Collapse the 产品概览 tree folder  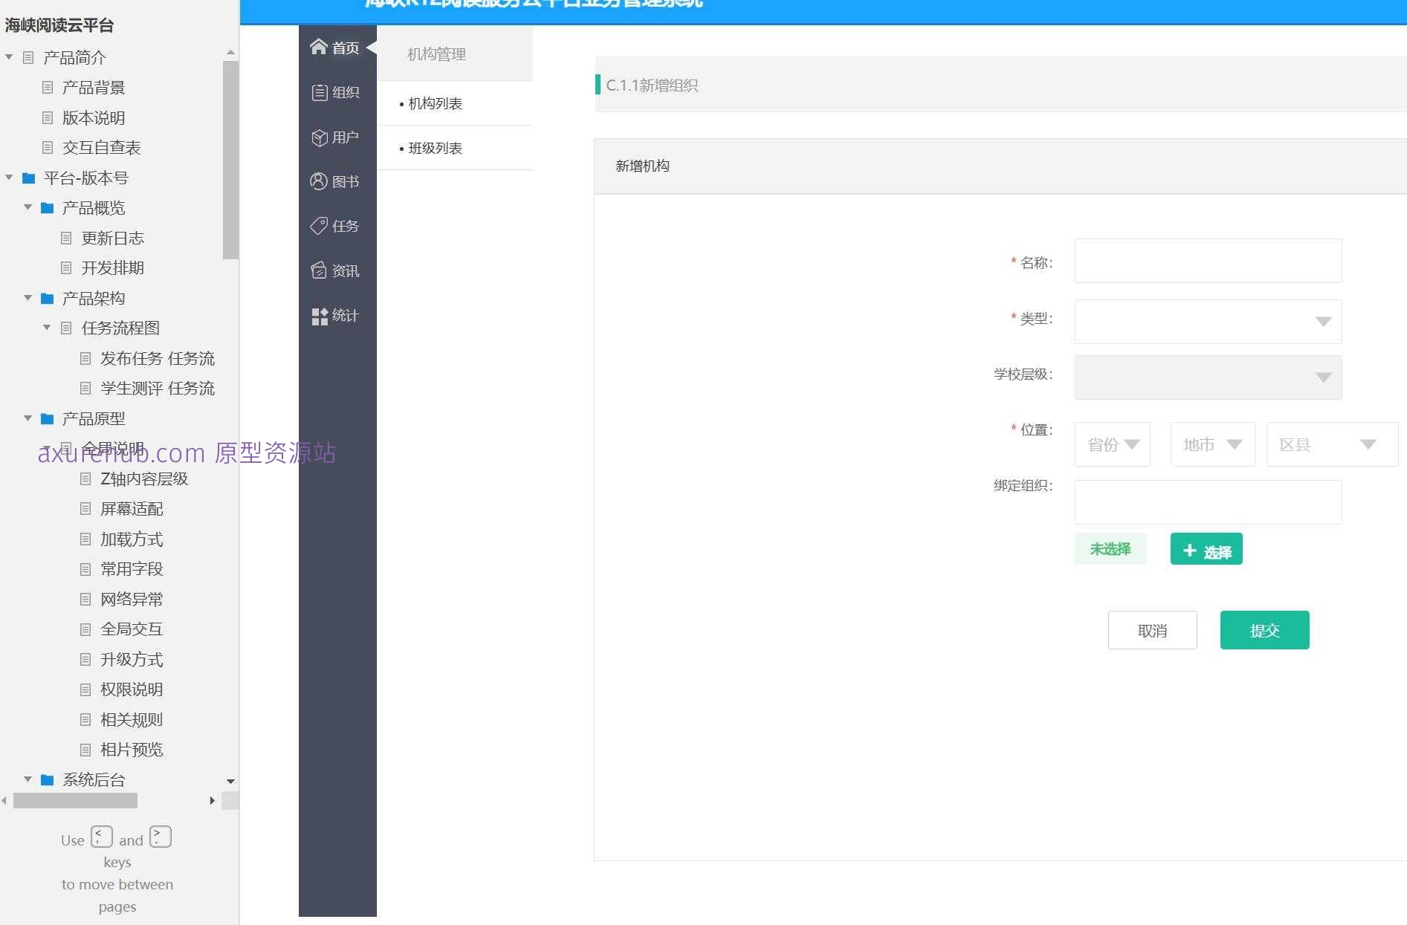[x=28, y=207]
